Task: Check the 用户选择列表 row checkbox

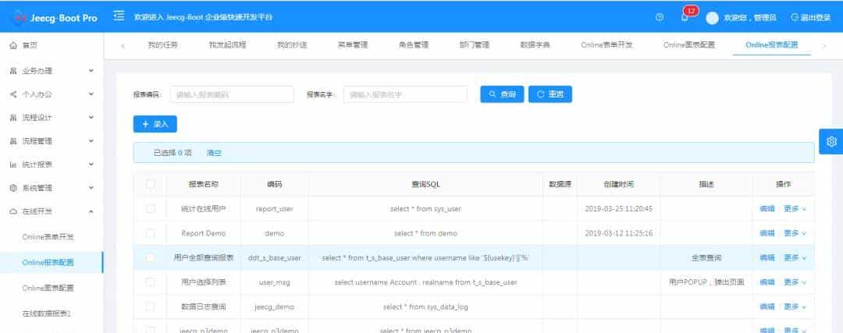Action: pos(150,282)
